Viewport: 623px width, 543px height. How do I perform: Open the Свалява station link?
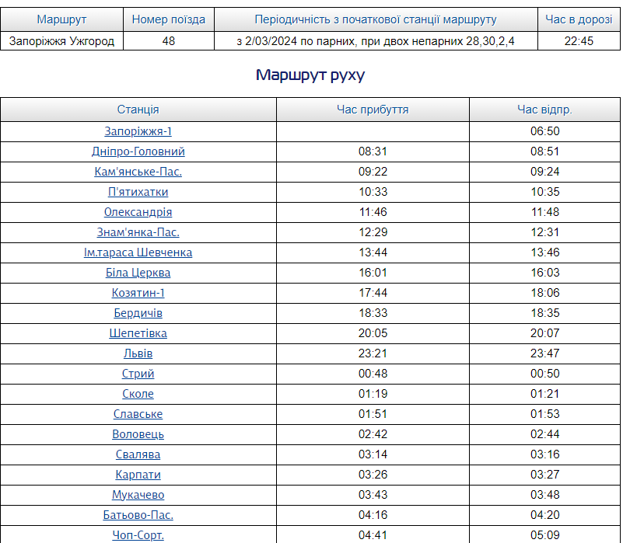(138, 454)
